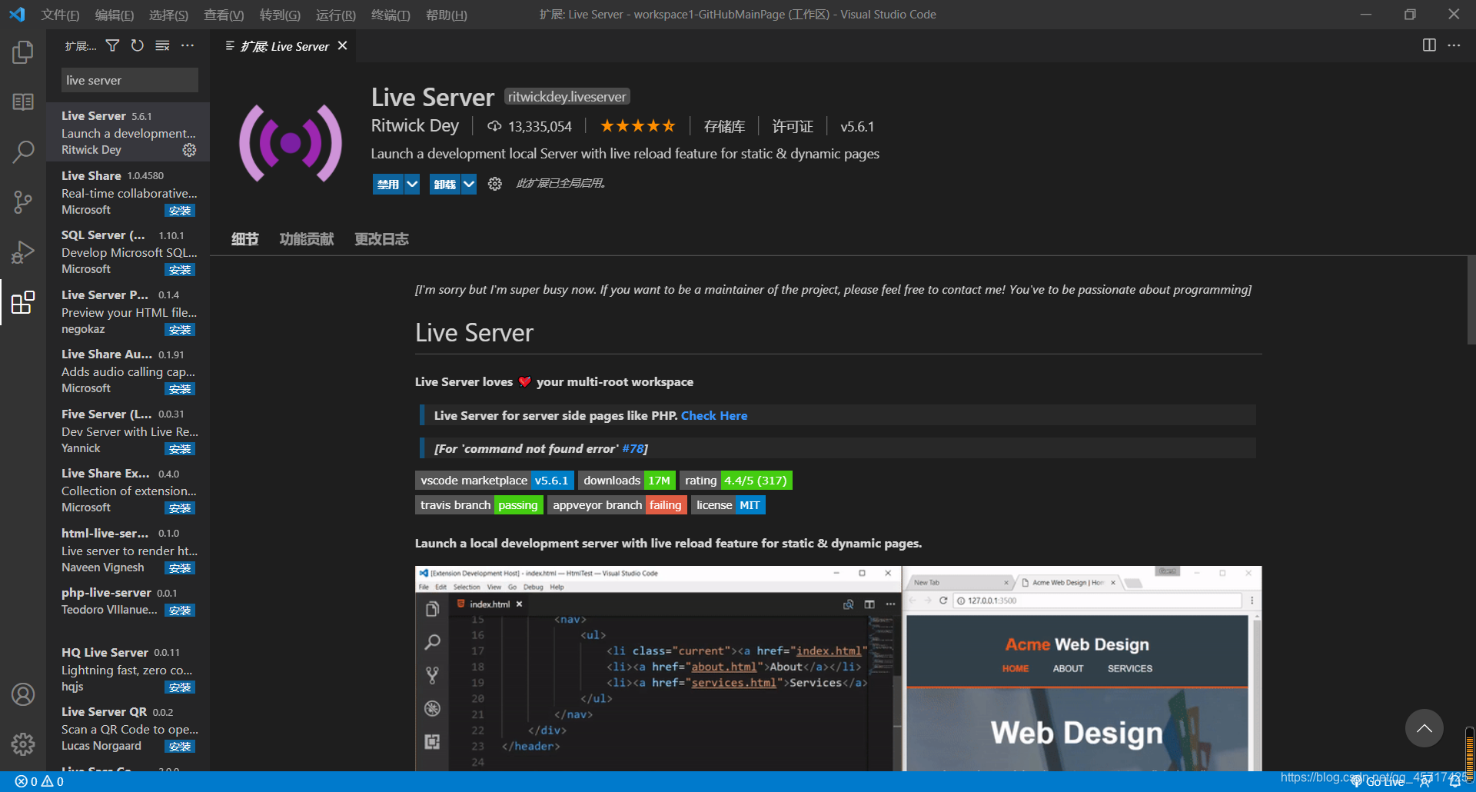Screen dimensions: 1476x792
Task: Filter extensions with the funnel icon
Action: [112, 46]
